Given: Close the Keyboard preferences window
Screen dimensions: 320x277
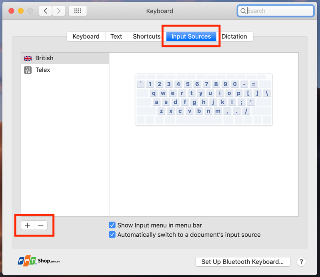Looking at the screenshot, I should pyautogui.click(x=11, y=11).
